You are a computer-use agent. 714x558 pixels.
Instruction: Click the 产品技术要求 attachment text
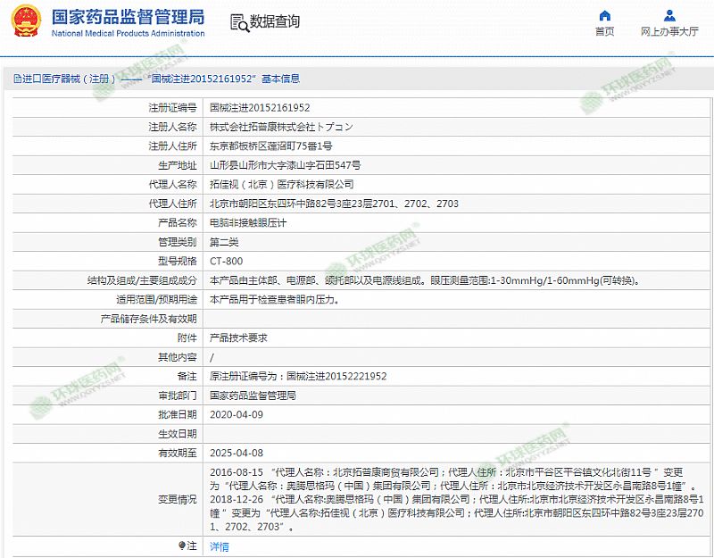tap(238, 338)
